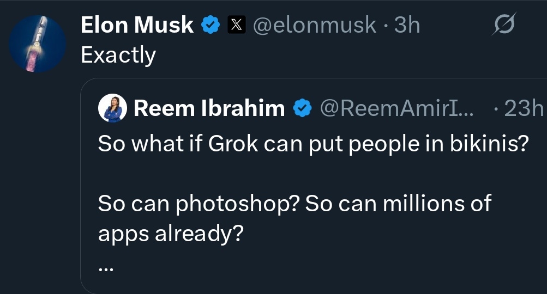Click Reem Ibrahim's blue verified checkmark

tap(302, 109)
